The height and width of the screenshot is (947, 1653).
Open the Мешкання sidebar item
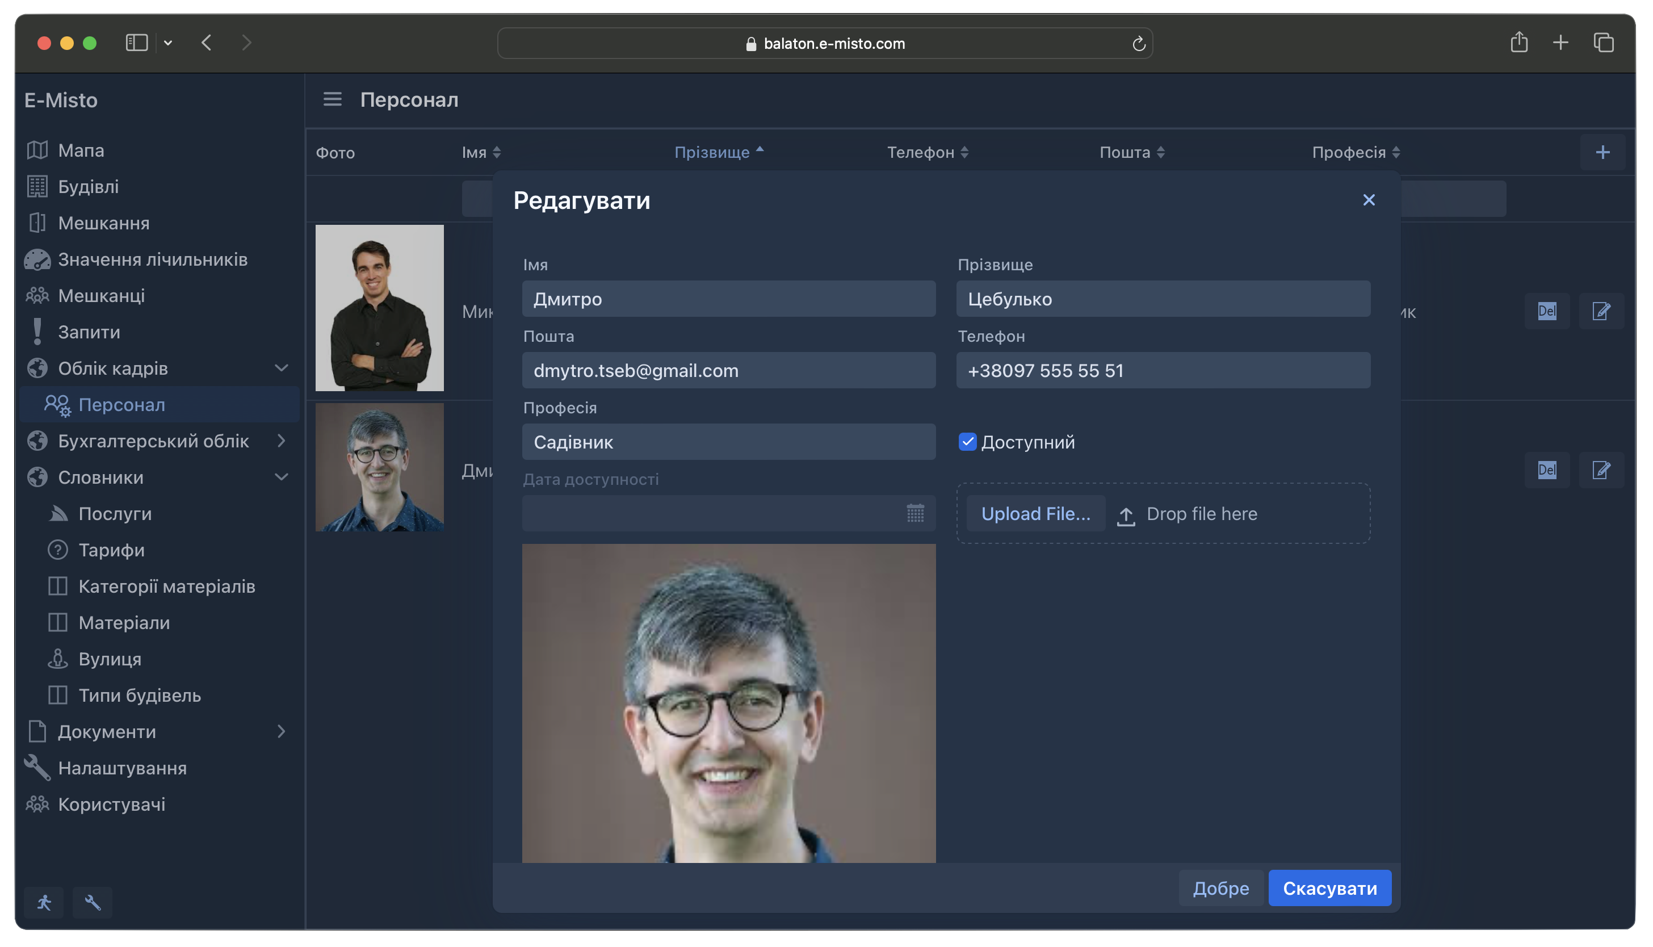159,223
